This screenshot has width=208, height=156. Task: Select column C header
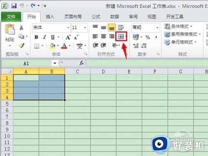(x=77, y=72)
